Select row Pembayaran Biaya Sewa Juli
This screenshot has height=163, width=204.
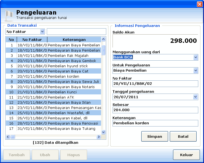pyautogui.click(x=53, y=82)
